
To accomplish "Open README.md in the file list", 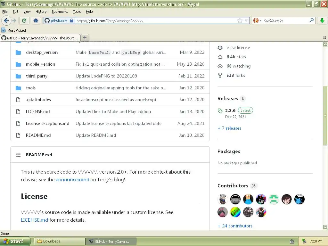I will (38, 135).
